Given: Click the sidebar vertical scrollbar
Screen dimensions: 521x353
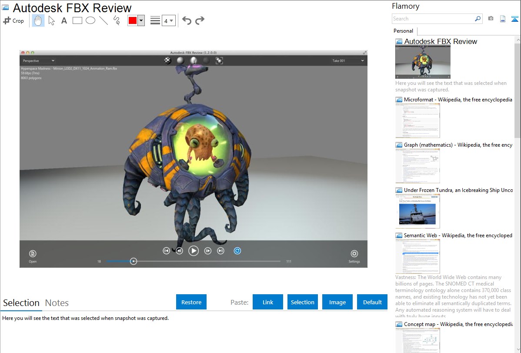Looking at the screenshot, I should pyautogui.click(x=518, y=90).
